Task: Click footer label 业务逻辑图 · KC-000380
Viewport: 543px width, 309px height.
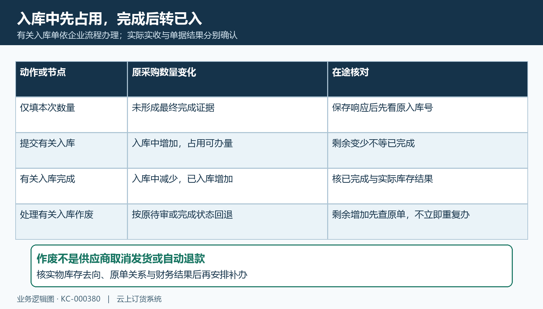Action: [x=59, y=299]
